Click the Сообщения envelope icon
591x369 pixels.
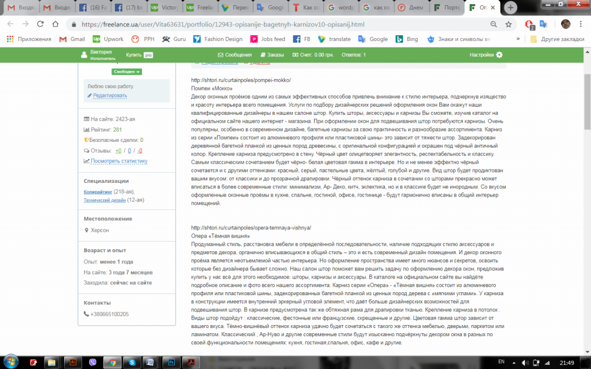(220, 55)
